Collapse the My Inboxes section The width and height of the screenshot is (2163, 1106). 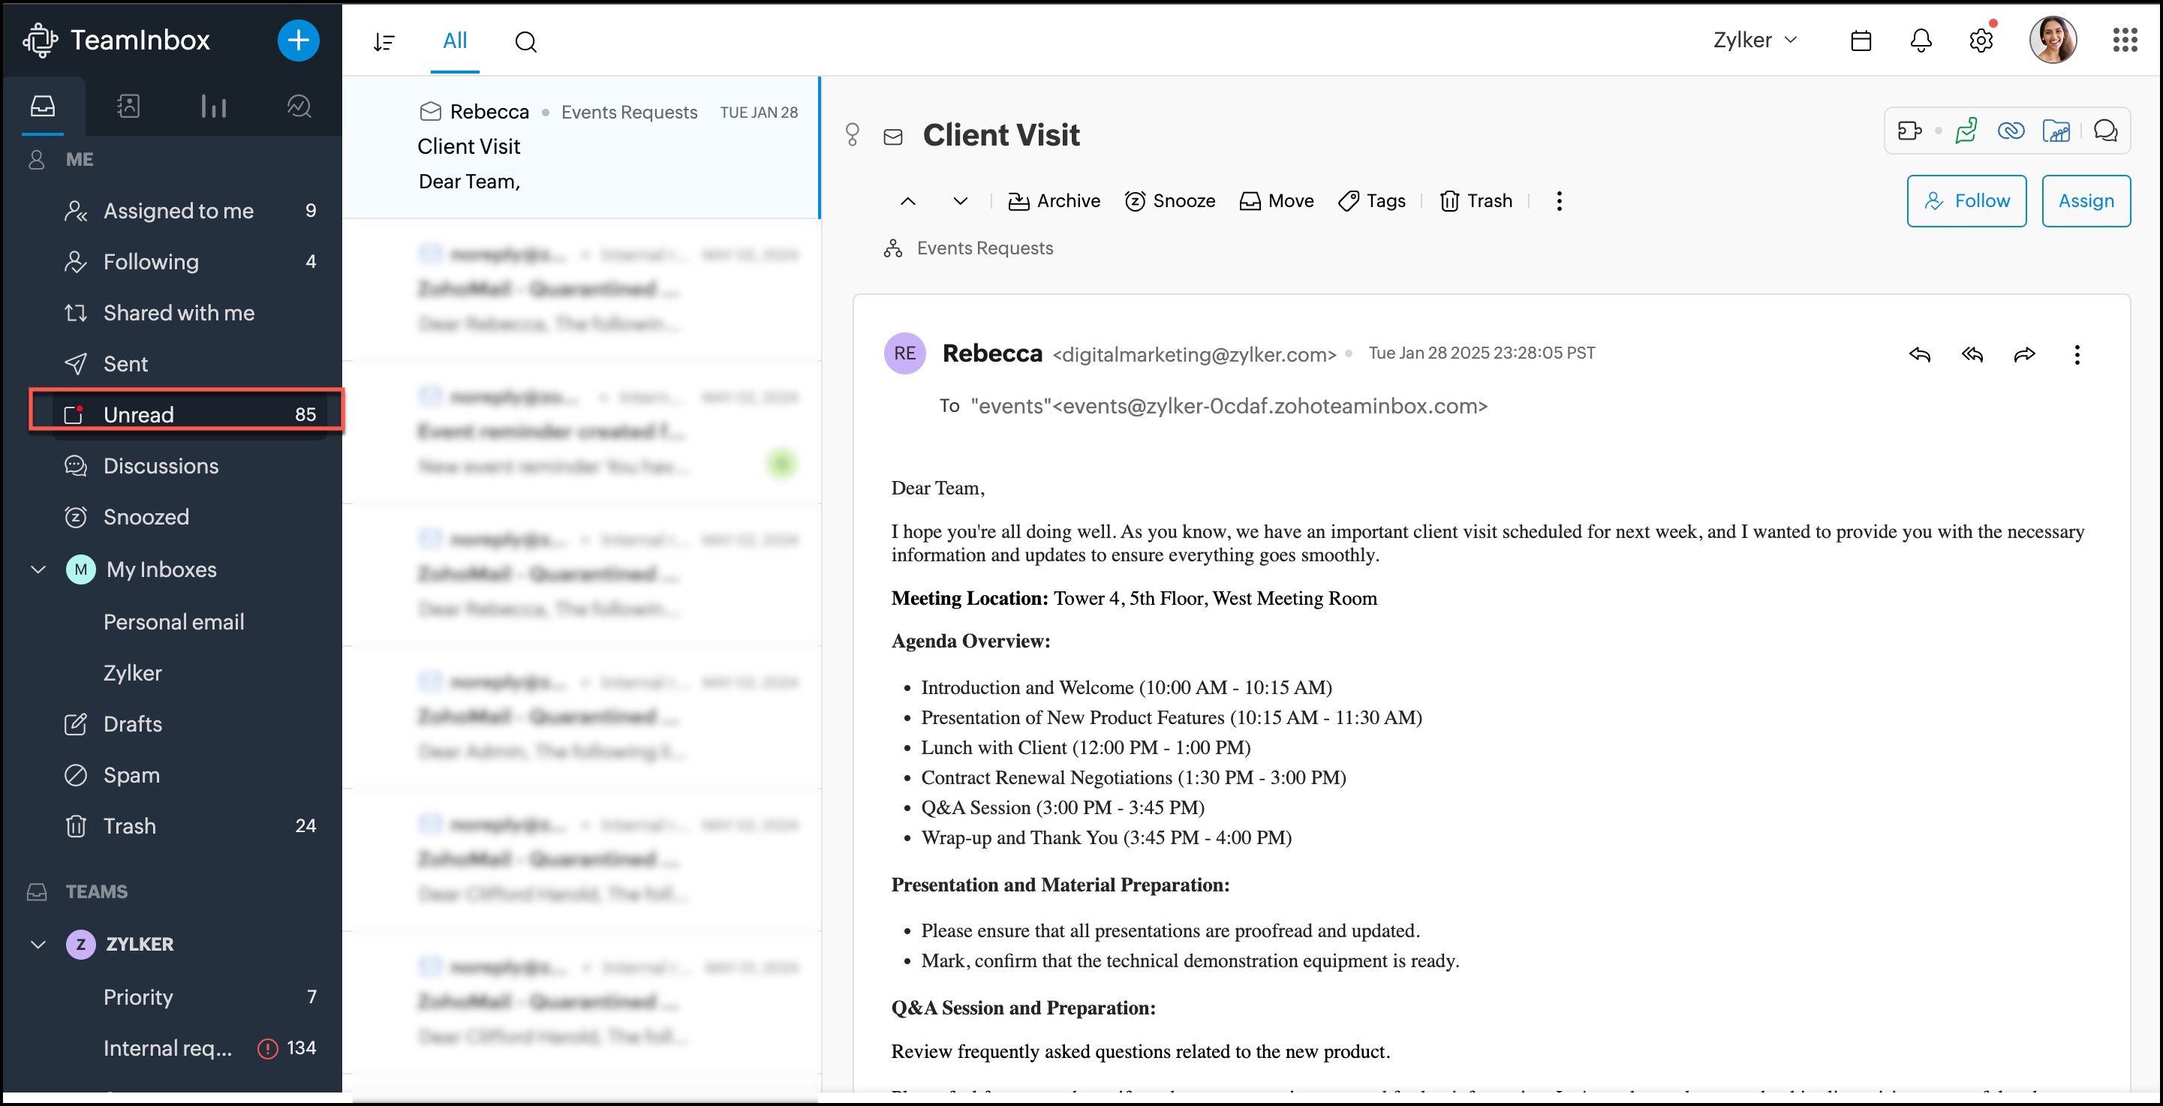38,570
